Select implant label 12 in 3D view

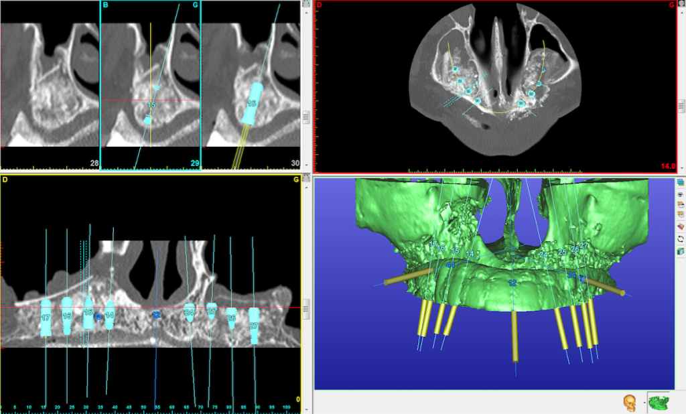(x=512, y=283)
